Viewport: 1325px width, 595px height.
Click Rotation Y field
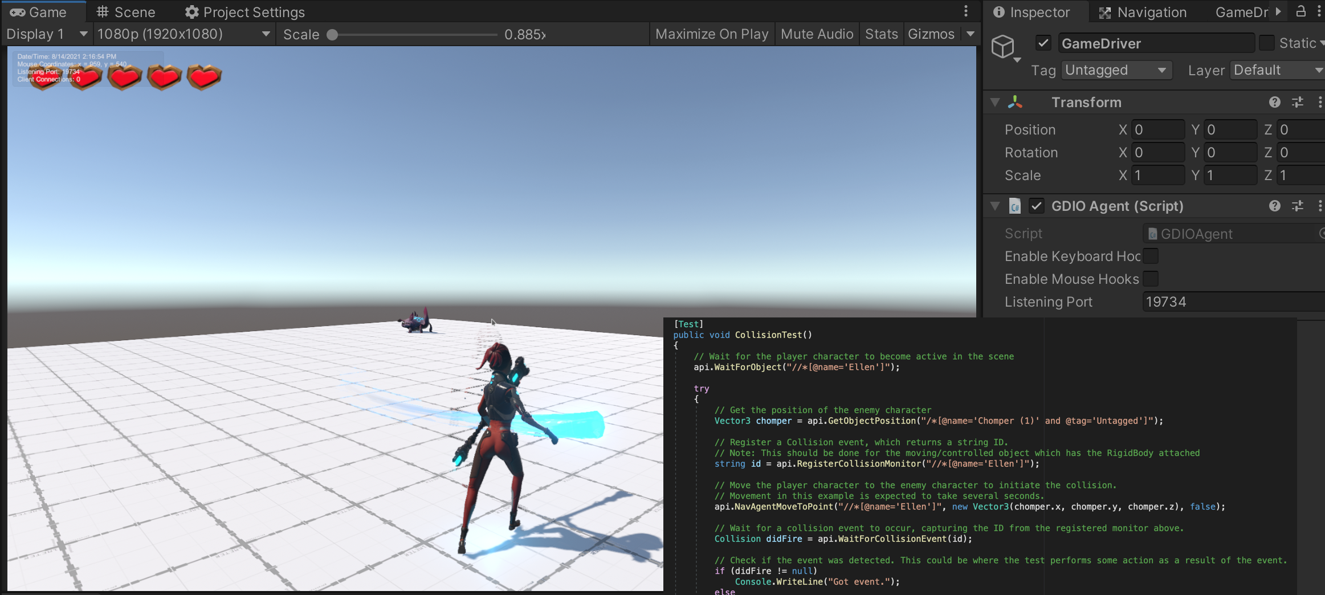pos(1231,152)
